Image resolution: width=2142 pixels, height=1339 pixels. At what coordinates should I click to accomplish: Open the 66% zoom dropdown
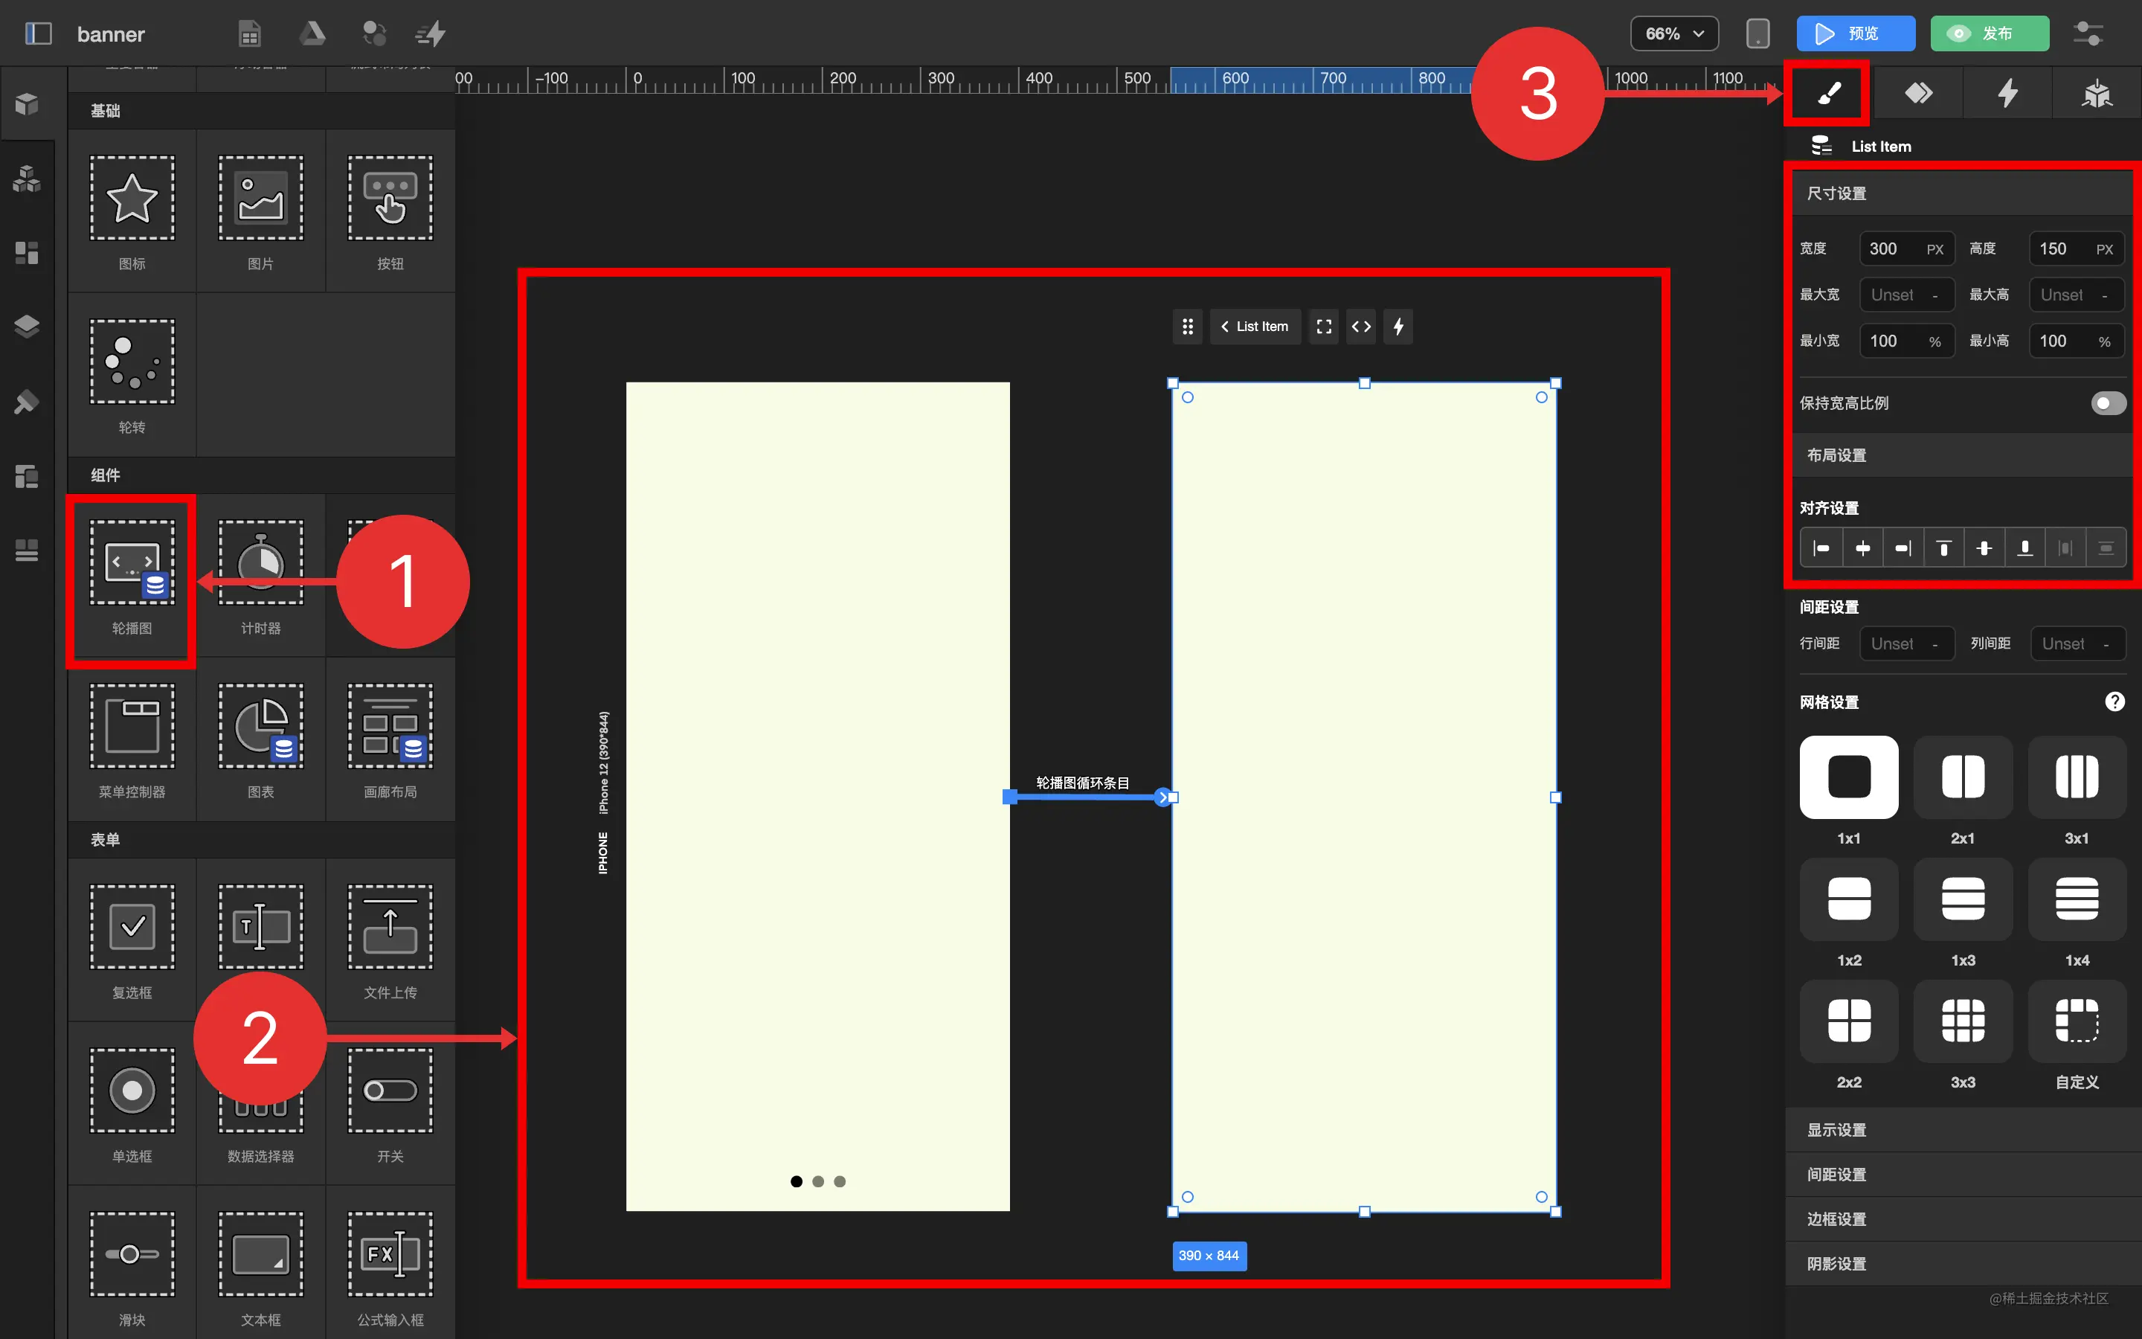tap(1673, 33)
